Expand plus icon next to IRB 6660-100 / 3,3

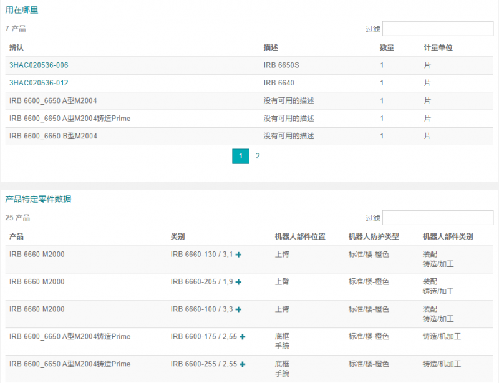[238, 309]
